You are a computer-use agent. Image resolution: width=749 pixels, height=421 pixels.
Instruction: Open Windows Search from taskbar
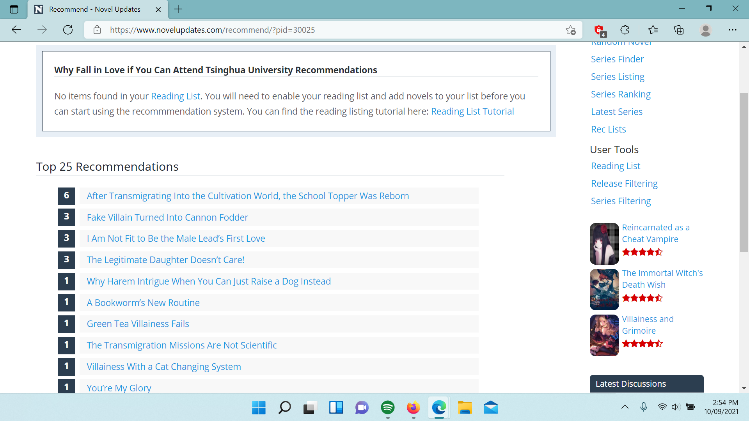coord(284,408)
